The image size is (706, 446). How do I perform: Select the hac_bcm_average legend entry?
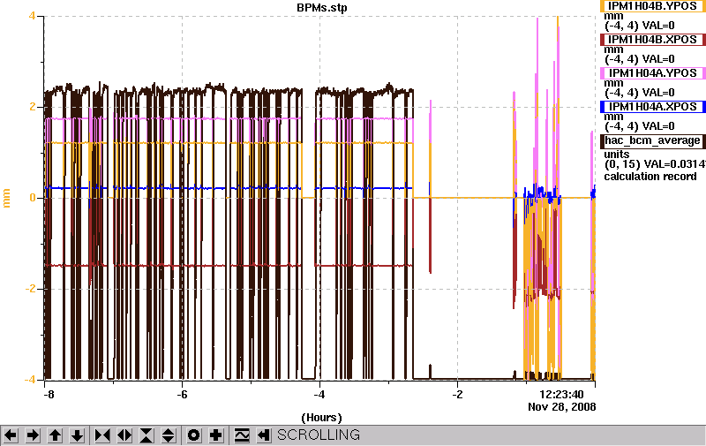point(652,140)
